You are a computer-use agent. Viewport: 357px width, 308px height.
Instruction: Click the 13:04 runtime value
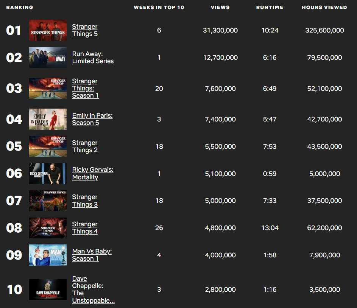270,228
